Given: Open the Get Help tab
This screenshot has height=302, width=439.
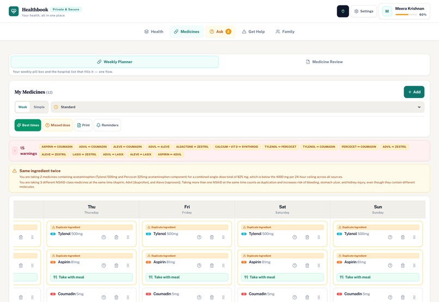Looking at the screenshot, I should 253,32.
